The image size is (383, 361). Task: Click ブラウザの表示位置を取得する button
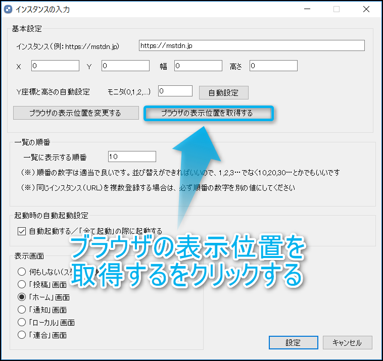[x=207, y=113]
